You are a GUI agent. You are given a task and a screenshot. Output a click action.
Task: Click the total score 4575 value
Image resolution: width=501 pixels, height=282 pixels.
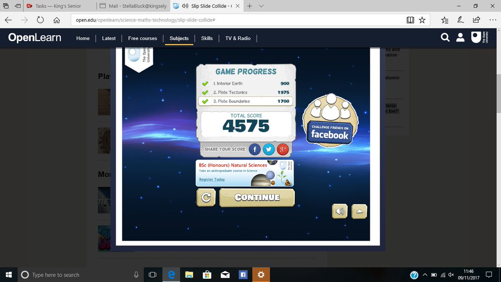(x=246, y=126)
